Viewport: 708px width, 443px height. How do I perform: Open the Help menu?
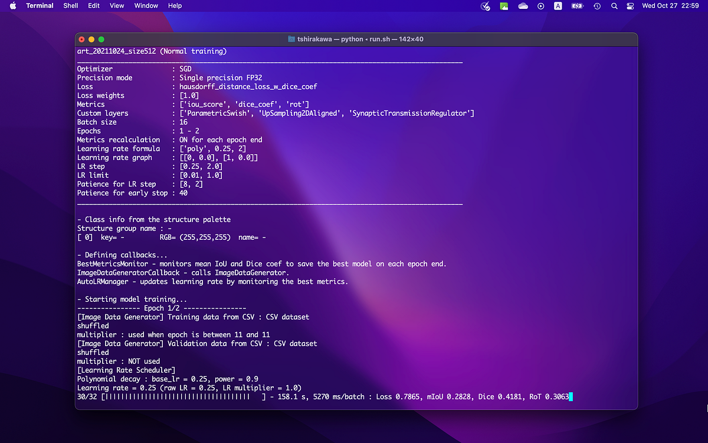tap(175, 6)
